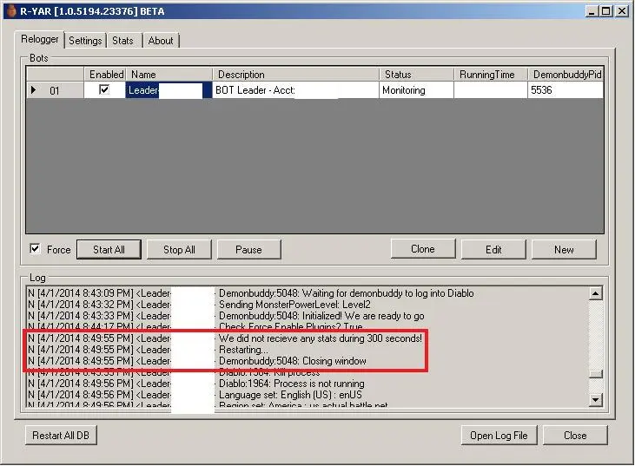Click the Enabled column header
This screenshot has width=635, height=466.
[106, 75]
